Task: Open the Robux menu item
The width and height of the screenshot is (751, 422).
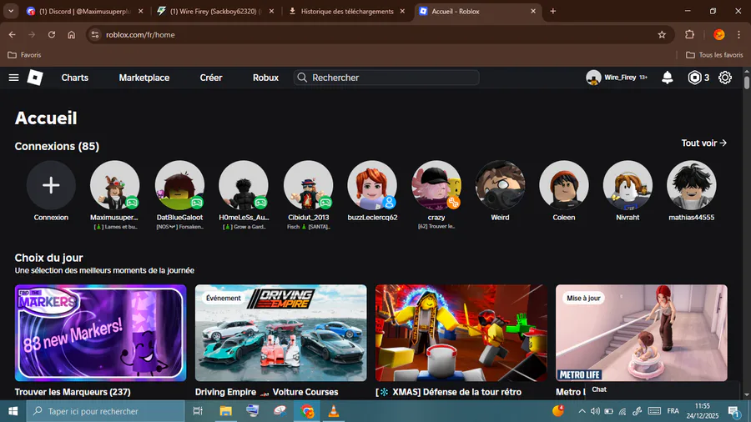Action: [x=265, y=78]
